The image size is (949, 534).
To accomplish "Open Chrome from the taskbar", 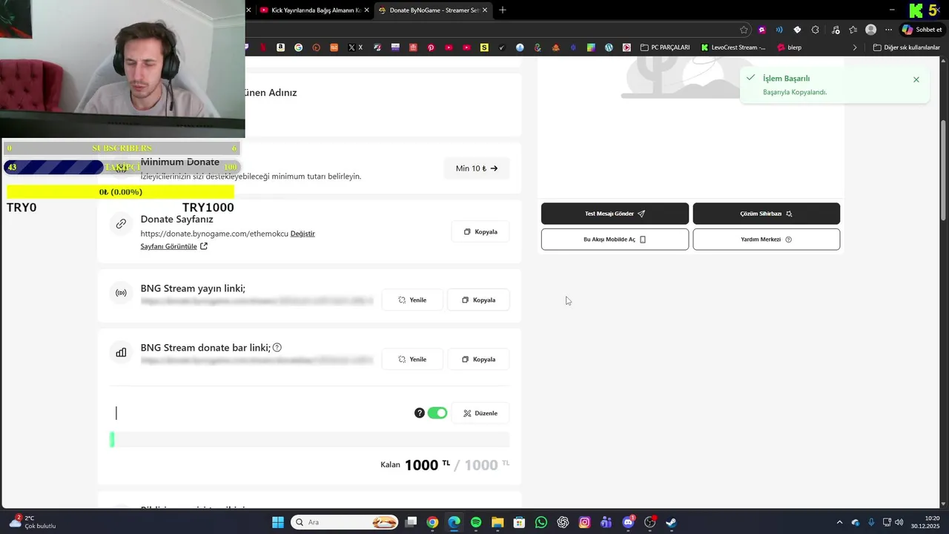I will click(432, 522).
